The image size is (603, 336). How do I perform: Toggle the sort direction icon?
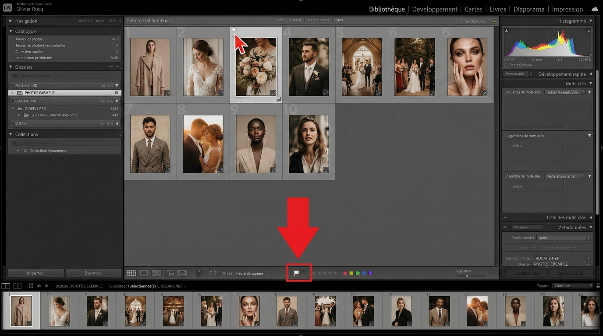point(214,273)
